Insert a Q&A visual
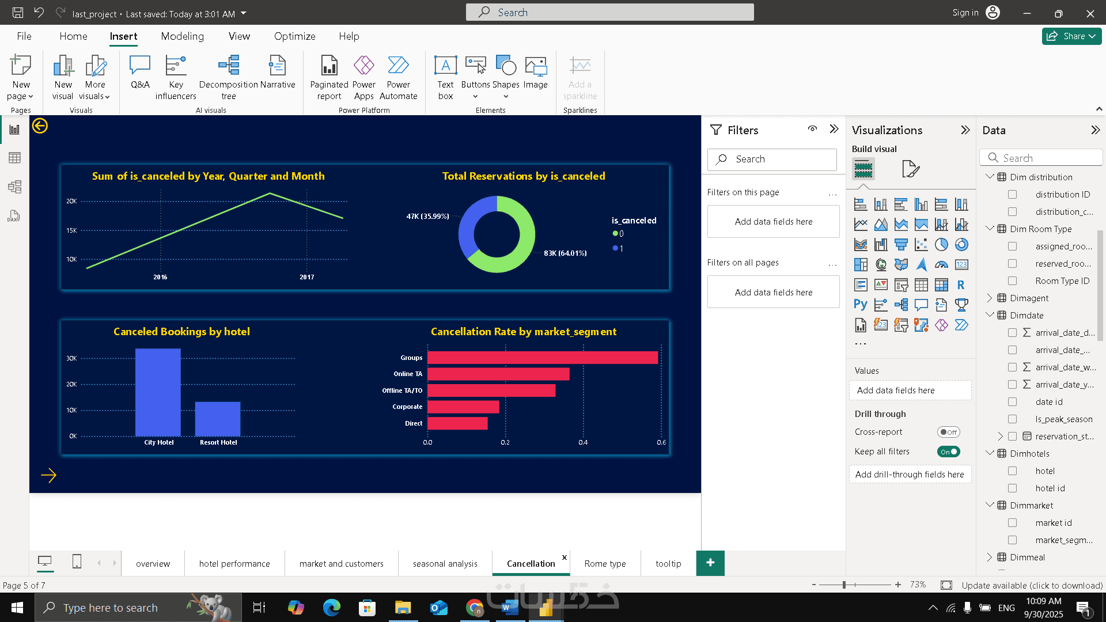Screen dimensions: 1106x622 pos(140,72)
